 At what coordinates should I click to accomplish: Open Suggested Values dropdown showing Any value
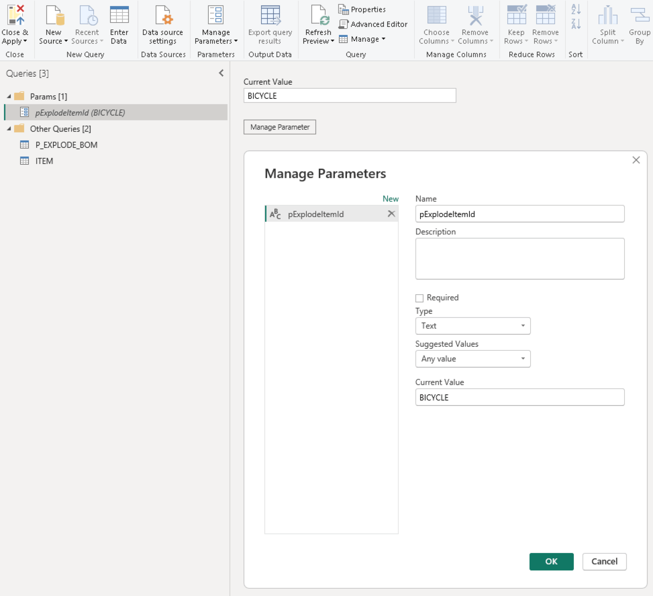click(x=473, y=359)
